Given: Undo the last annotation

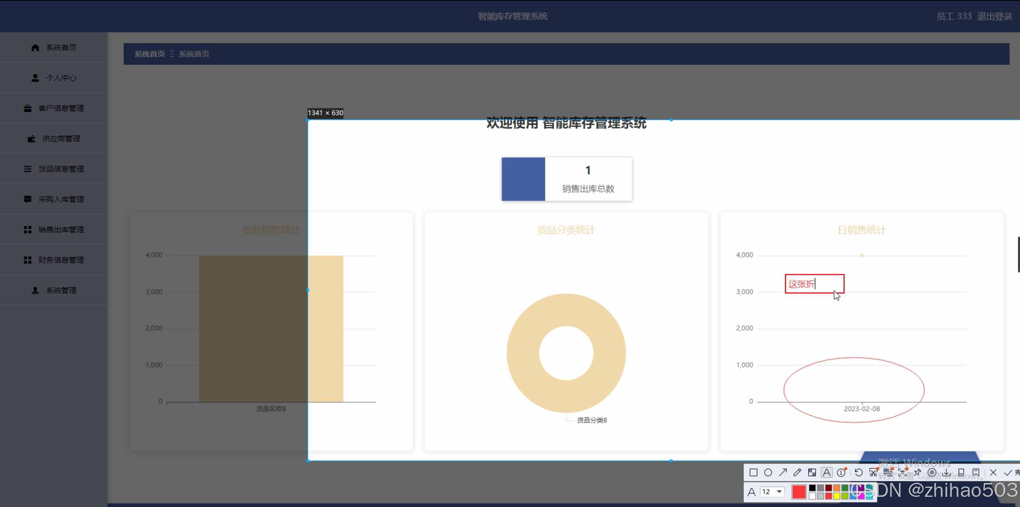Looking at the screenshot, I should (x=858, y=472).
